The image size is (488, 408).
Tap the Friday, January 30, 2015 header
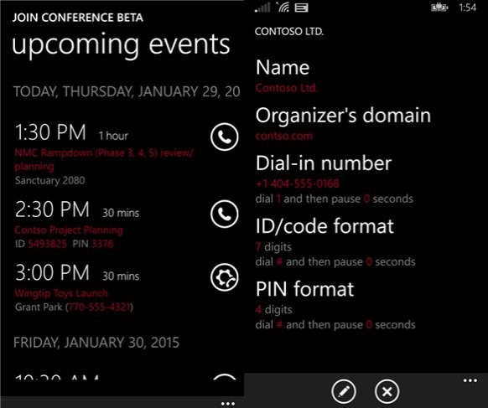click(96, 343)
